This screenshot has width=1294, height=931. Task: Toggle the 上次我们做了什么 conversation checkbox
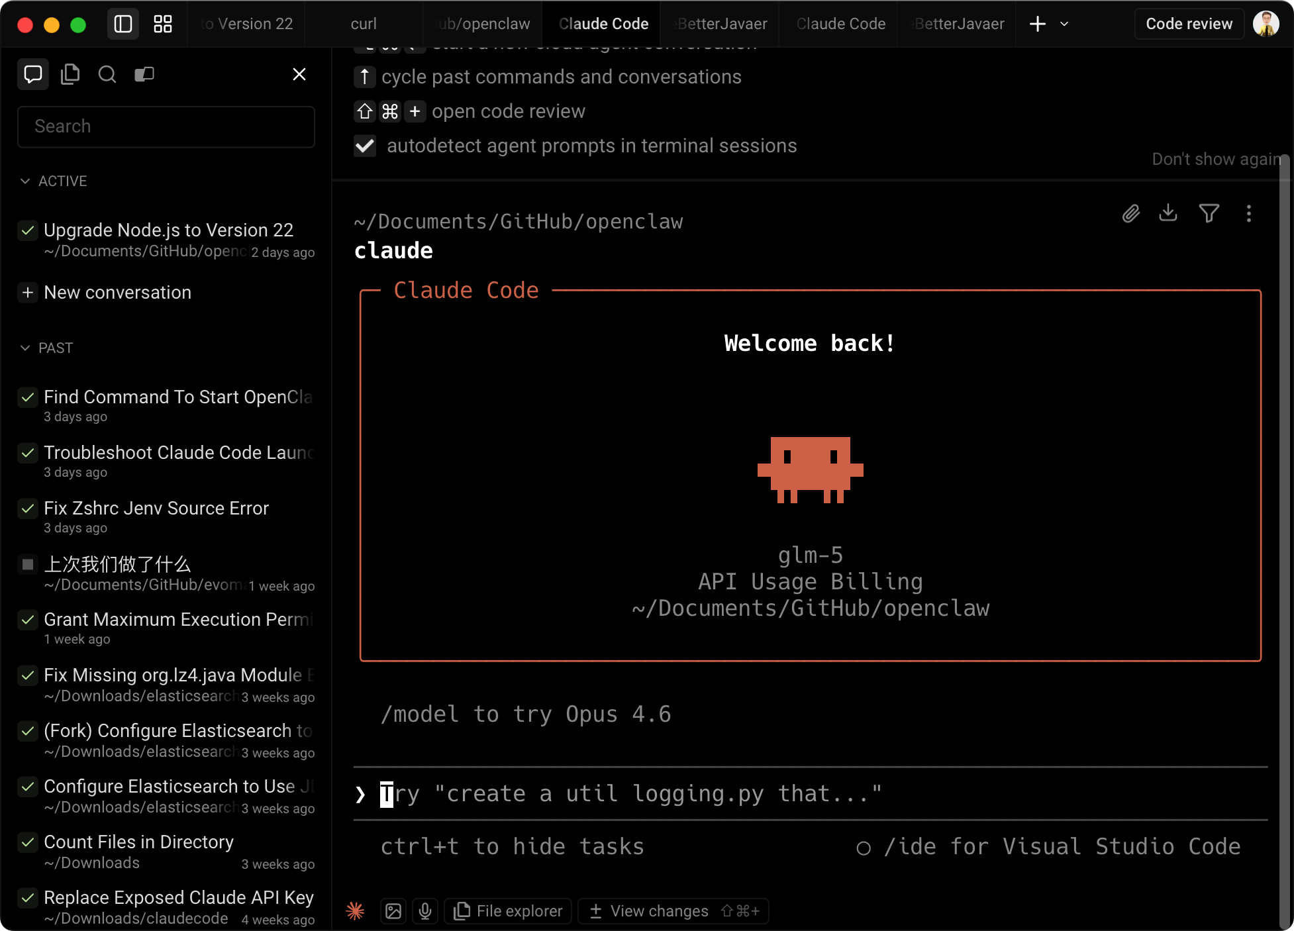click(28, 564)
